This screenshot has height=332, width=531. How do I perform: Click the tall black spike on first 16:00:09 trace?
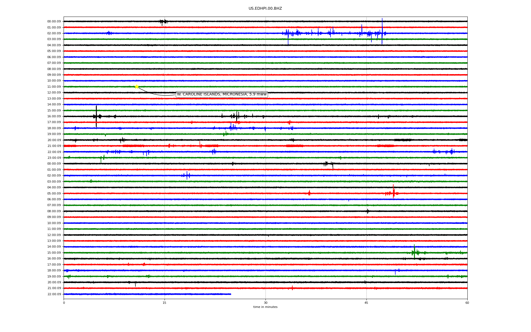tap(96, 116)
